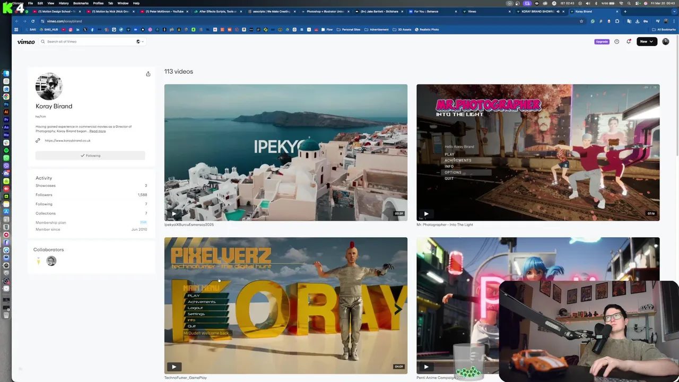Play the Penti Anime Campaign video
This screenshot has width=679, height=382.
426,367
